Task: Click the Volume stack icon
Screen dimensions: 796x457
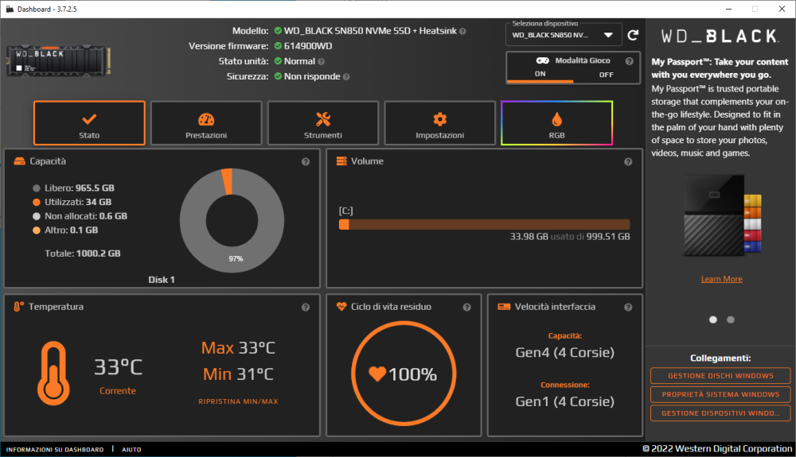Action: tap(341, 161)
